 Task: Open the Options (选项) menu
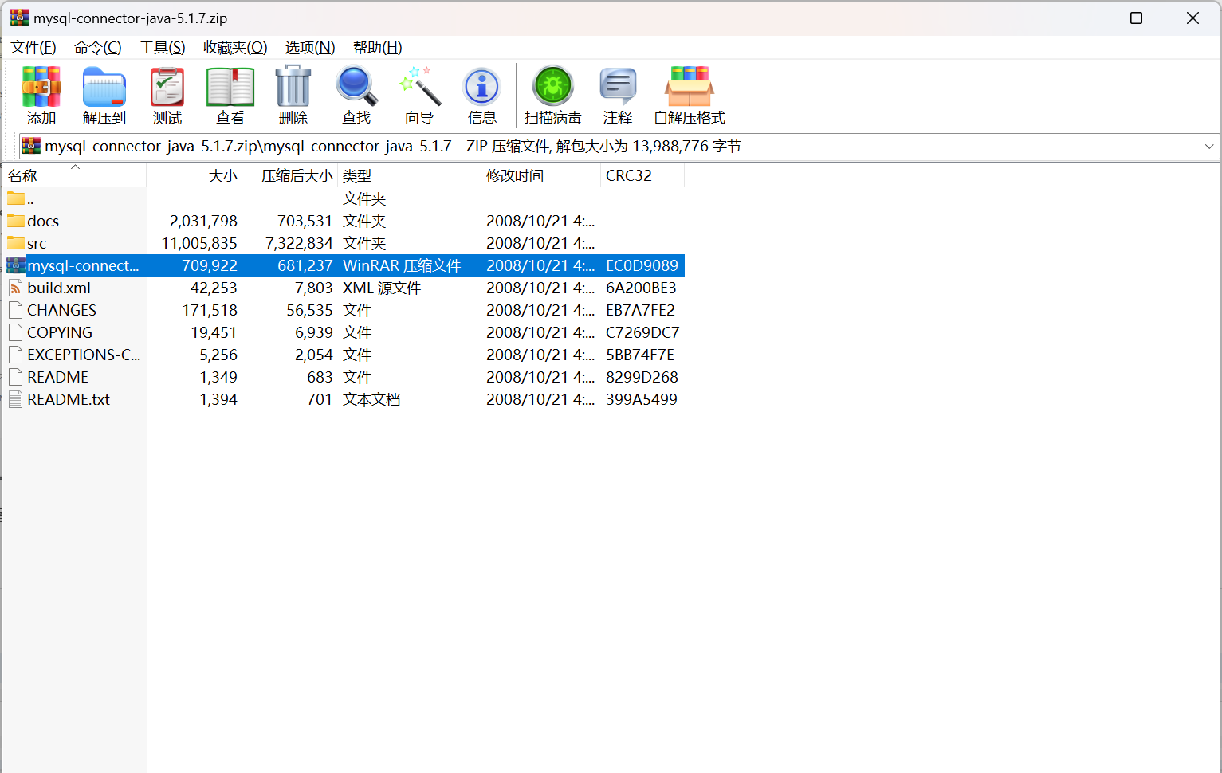tap(310, 48)
